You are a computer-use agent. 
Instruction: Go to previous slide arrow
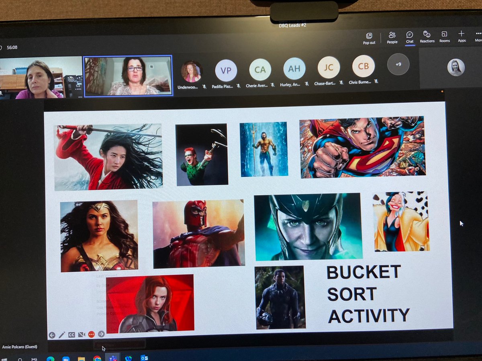point(52,335)
